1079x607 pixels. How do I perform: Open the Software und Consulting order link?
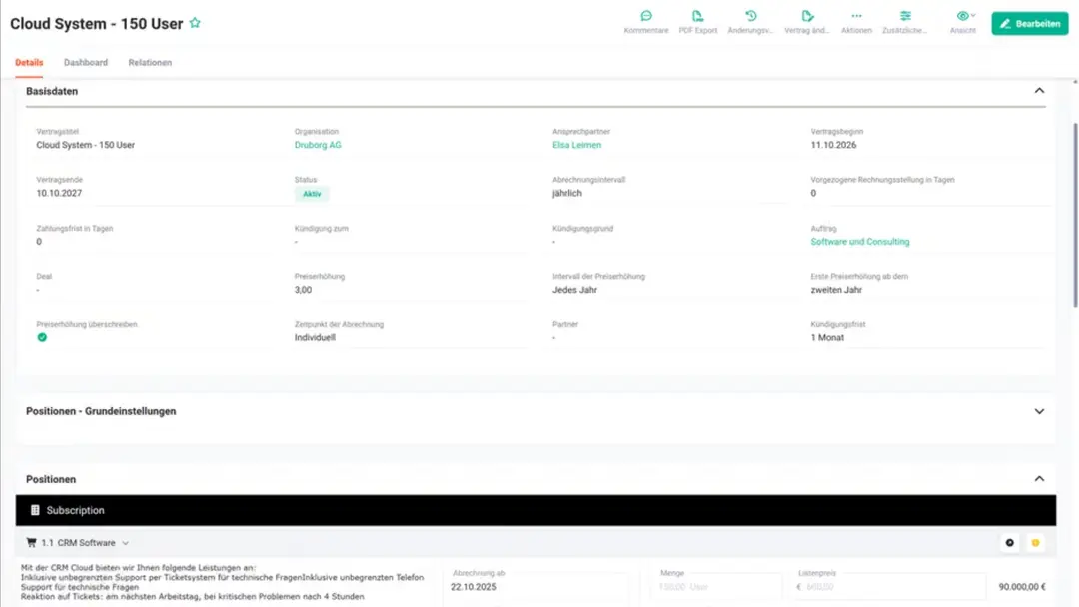860,242
